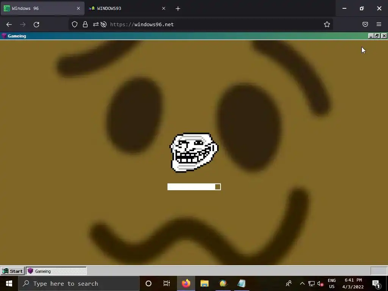Viewport: 388px width, 291px height.
Task: Save page to Pocket
Action: point(365,24)
